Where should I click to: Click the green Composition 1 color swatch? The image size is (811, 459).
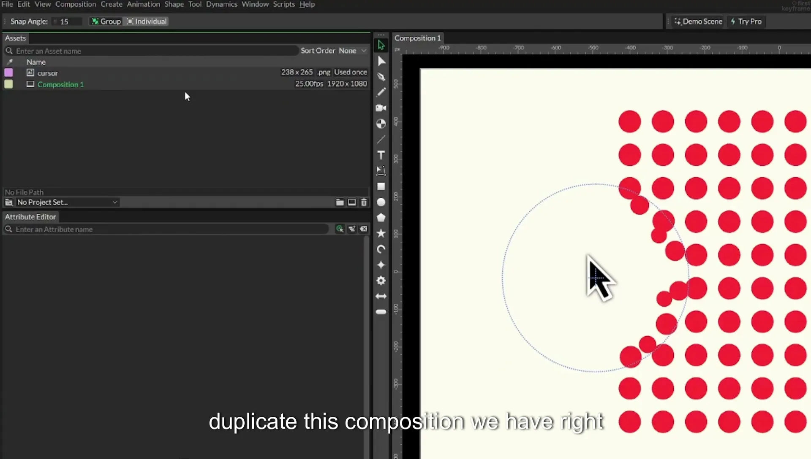pos(8,84)
